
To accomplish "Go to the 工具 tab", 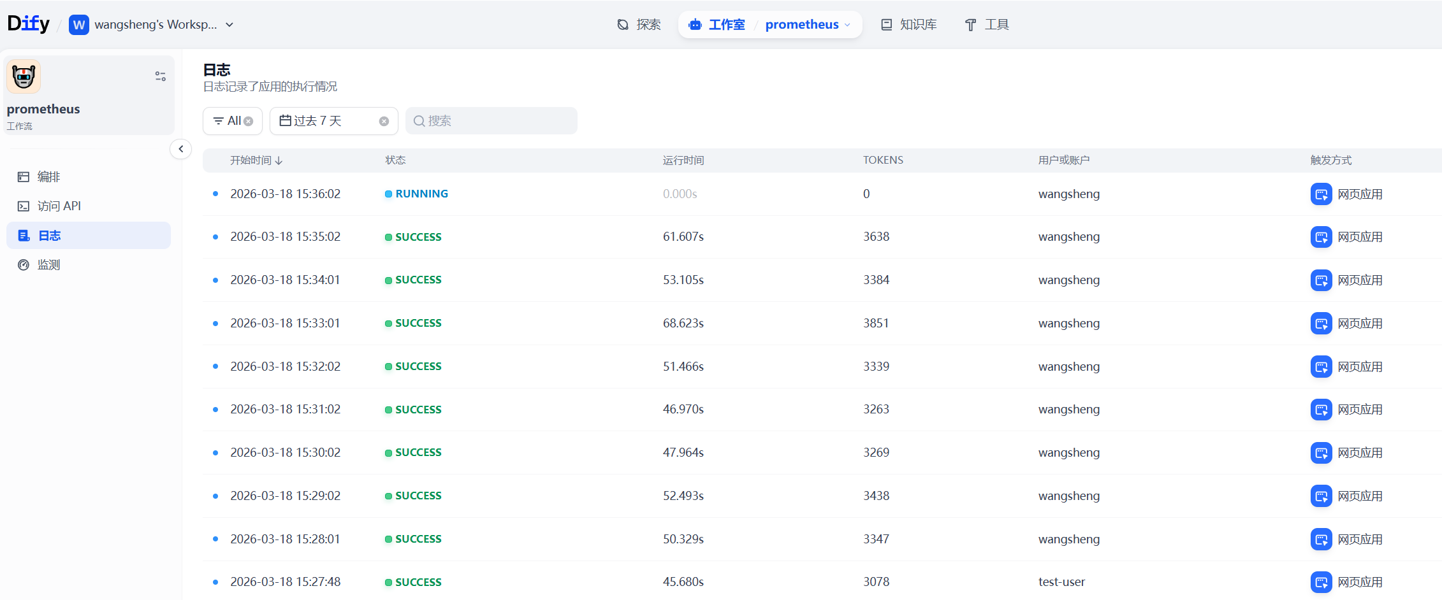I will click(987, 25).
